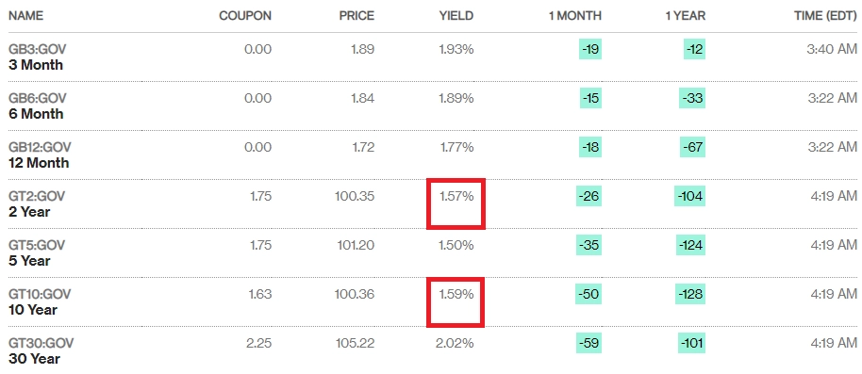
Task: Click the 1 MONTH column header
Action: pyautogui.click(x=575, y=16)
